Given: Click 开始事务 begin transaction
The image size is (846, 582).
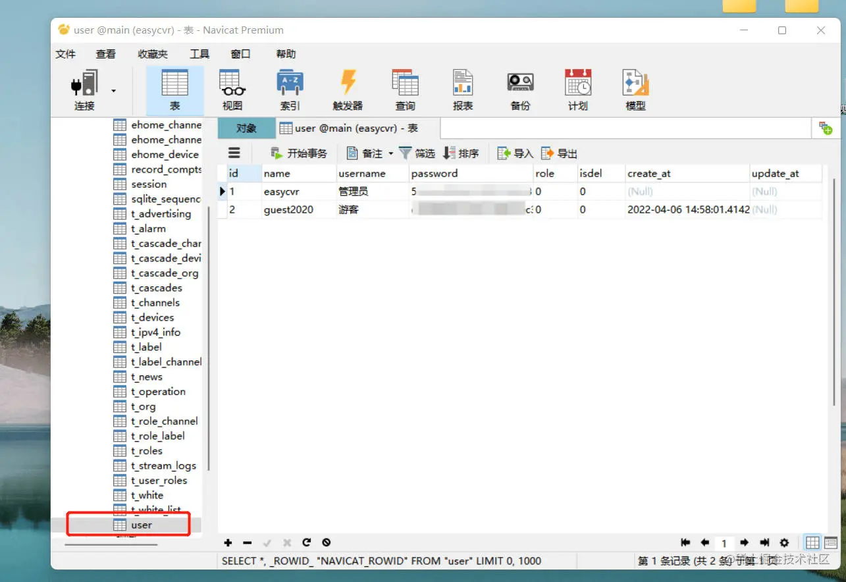Looking at the screenshot, I should pyautogui.click(x=299, y=153).
